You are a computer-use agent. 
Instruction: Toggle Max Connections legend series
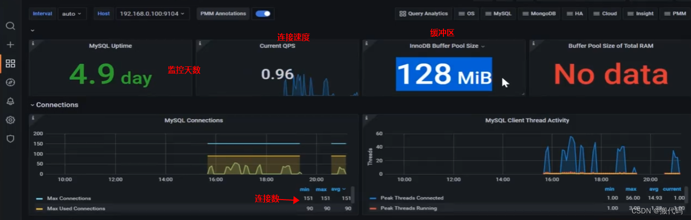[69, 199]
